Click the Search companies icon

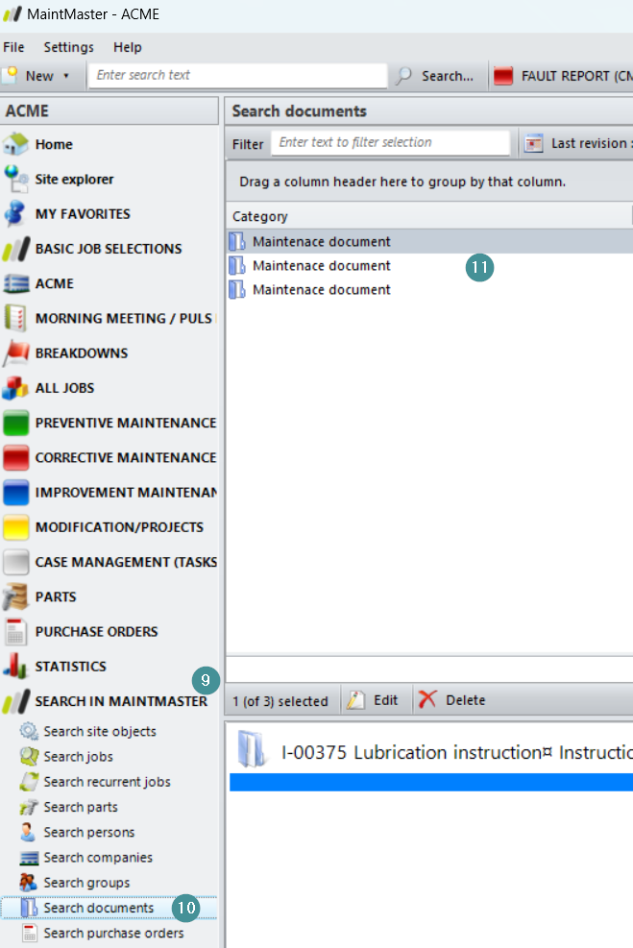click(x=29, y=858)
